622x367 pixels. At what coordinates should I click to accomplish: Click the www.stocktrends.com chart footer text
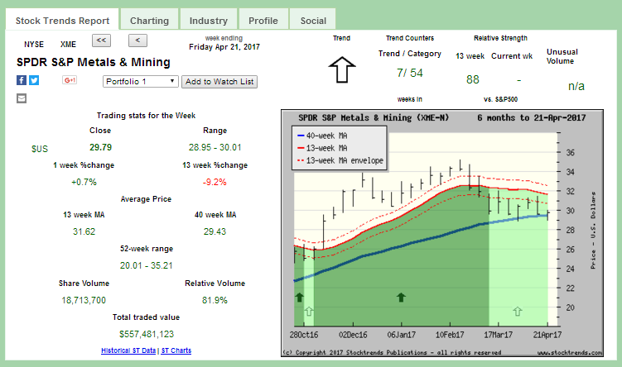(570, 352)
